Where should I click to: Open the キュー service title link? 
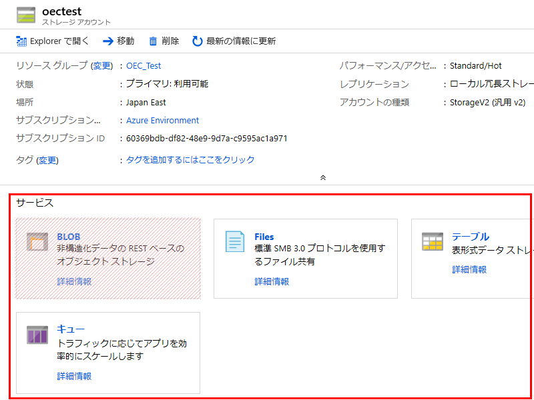[71, 329]
